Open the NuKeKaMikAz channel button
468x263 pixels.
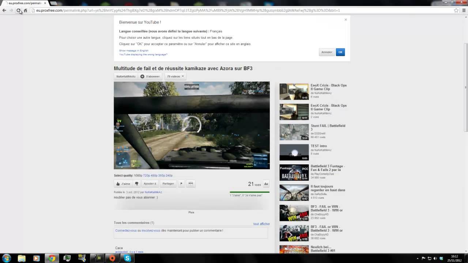tap(126, 76)
